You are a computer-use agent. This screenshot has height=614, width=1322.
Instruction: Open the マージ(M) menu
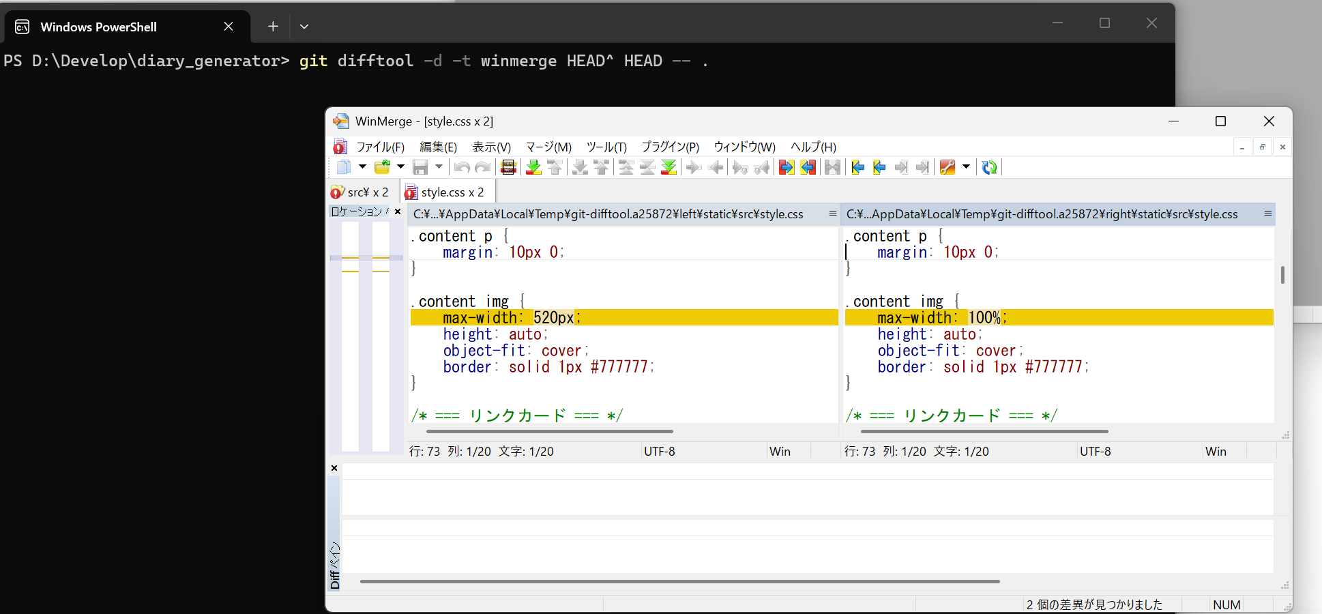point(548,147)
